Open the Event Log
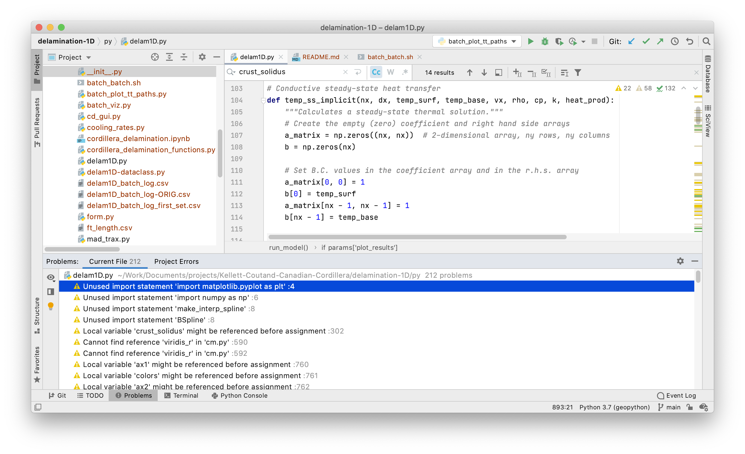 coord(676,396)
